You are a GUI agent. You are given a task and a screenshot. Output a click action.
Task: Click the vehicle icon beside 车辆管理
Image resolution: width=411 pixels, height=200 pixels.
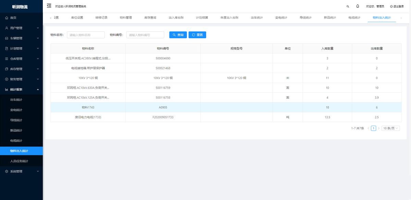click(7, 38)
